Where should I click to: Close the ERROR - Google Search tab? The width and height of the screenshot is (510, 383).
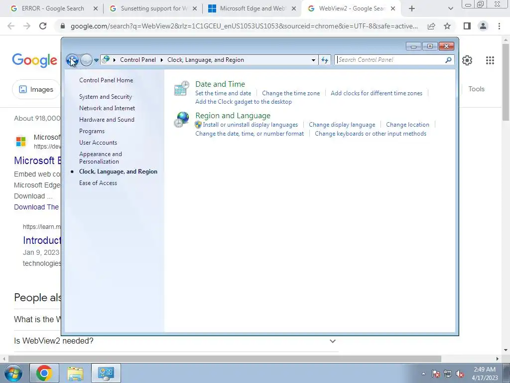(96, 8)
